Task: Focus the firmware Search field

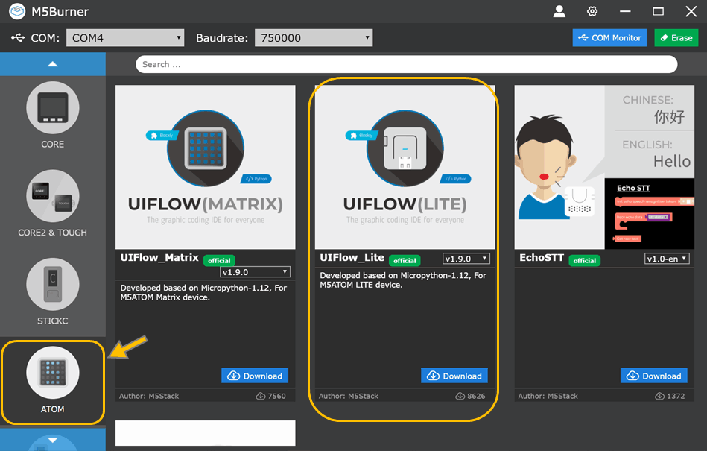Action: pyautogui.click(x=406, y=65)
